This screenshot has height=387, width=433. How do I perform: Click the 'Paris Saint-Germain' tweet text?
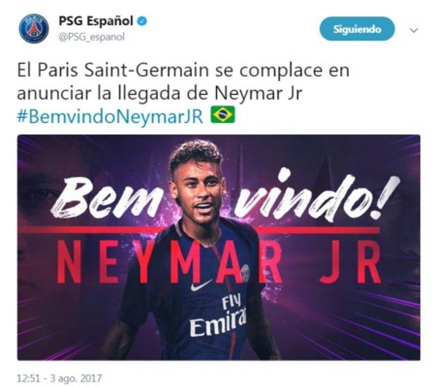coord(123,70)
